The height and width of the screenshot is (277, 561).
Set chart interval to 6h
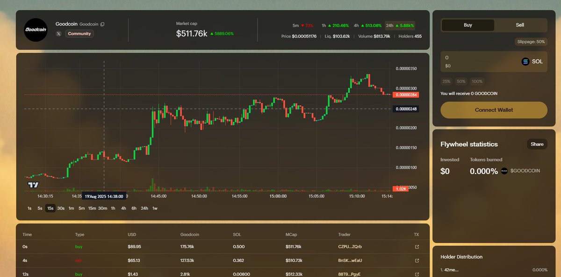click(134, 208)
